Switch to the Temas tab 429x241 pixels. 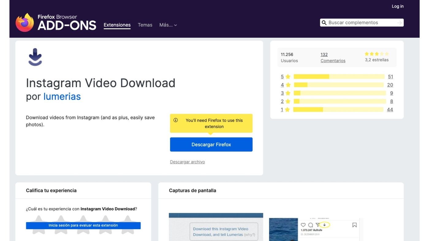click(145, 25)
